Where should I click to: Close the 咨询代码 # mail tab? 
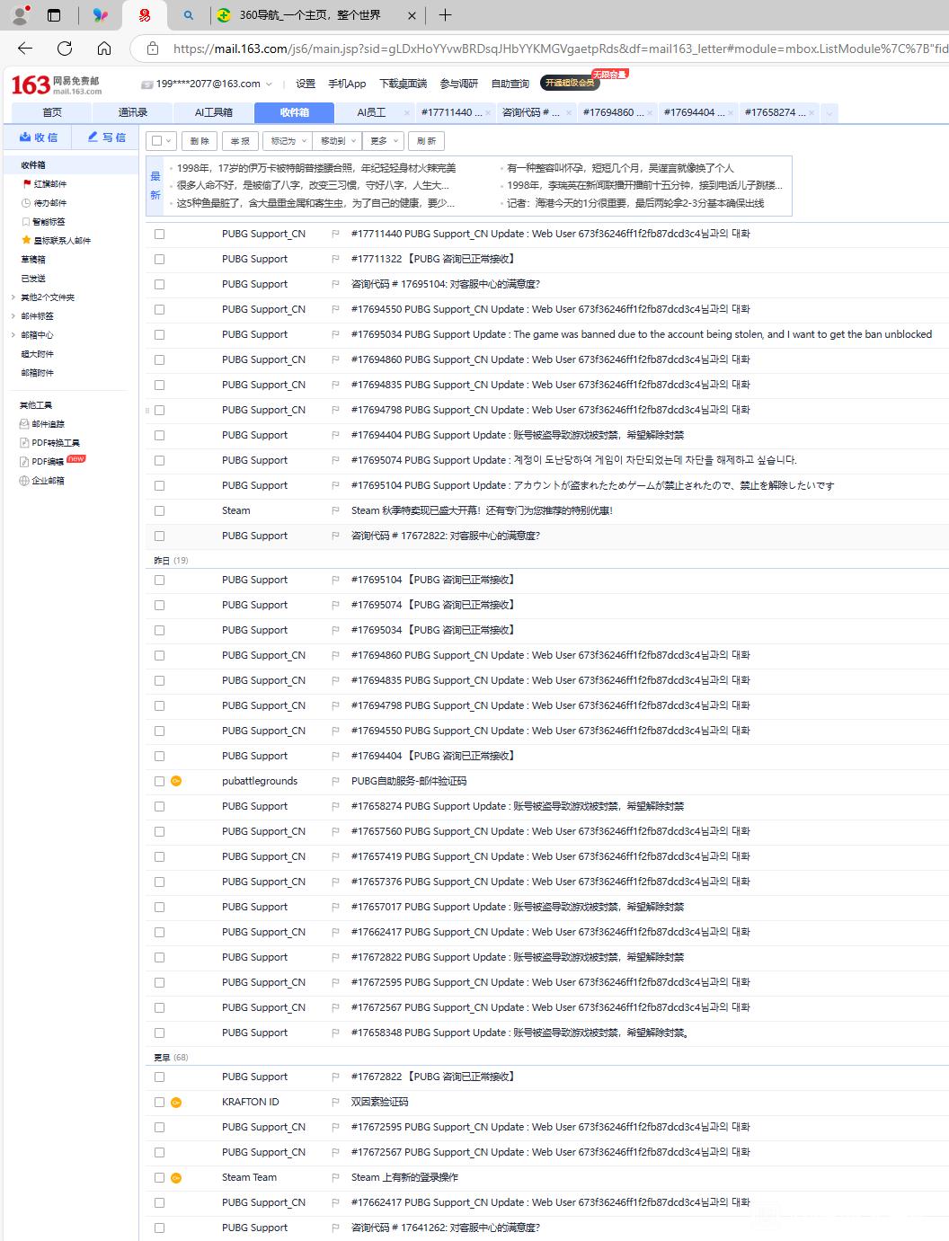pos(569,113)
